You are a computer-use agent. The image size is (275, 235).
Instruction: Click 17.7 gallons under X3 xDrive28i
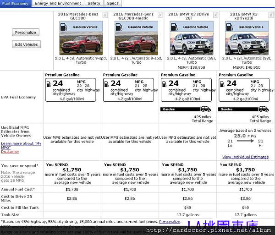pyautogui.click(x=246, y=215)
